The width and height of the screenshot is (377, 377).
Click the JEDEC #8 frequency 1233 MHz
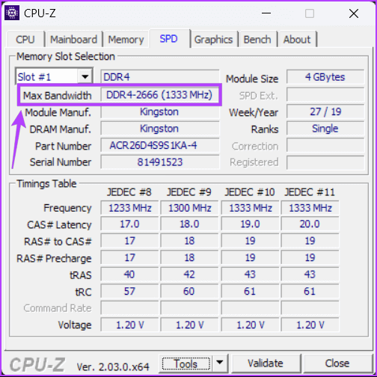[x=129, y=208]
